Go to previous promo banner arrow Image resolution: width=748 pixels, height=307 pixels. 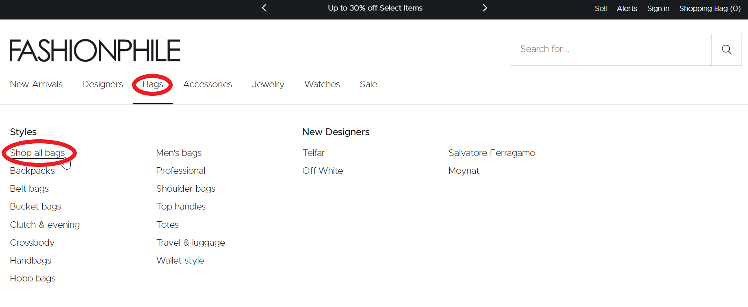click(x=264, y=8)
